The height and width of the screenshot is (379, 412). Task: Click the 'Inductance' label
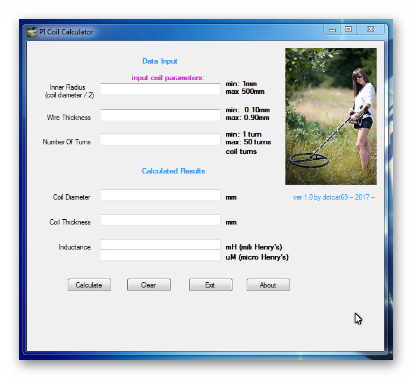click(x=75, y=247)
